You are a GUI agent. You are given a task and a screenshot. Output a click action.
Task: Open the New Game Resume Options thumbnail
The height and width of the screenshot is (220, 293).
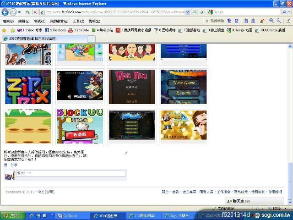click(184, 87)
